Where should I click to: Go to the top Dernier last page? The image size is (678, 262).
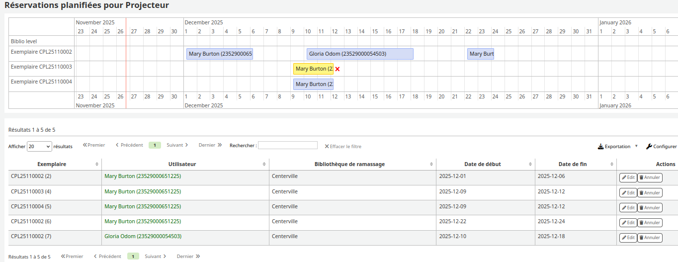coord(210,145)
